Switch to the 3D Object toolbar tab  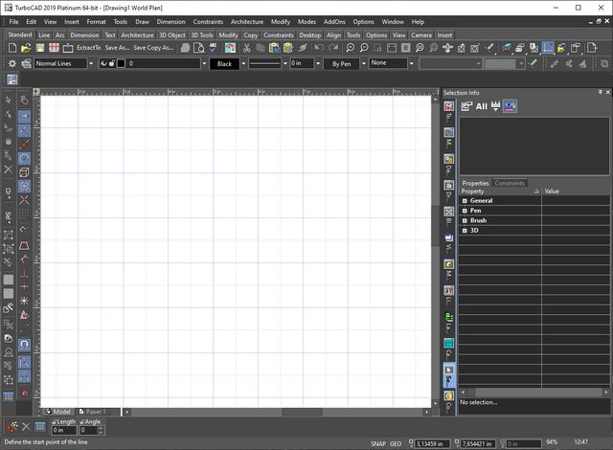pos(172,34)
